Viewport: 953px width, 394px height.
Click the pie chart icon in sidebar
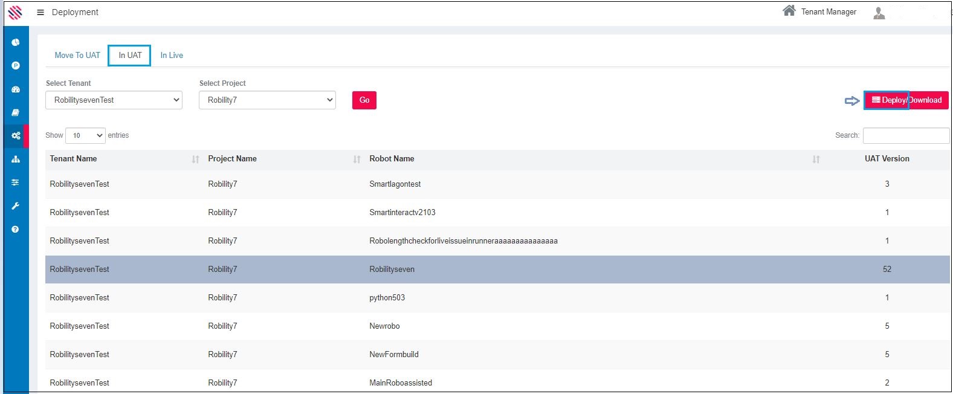tap(16, 42)
